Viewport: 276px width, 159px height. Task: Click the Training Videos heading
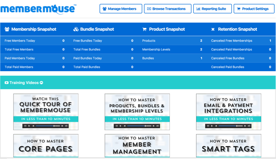click(x=24, y=83)
